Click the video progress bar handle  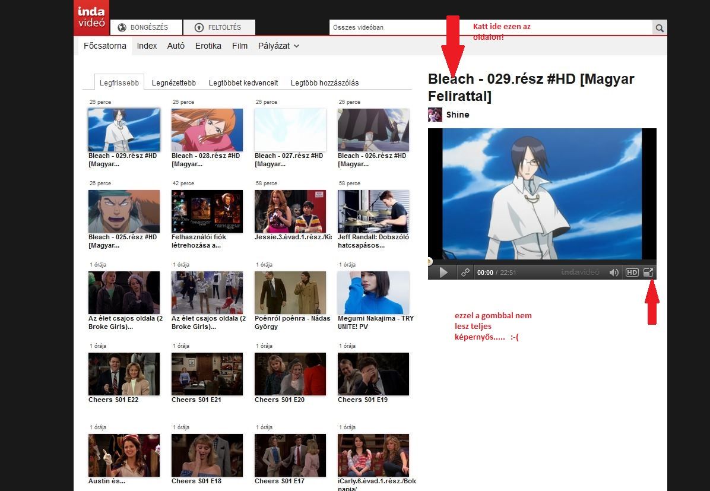pos(430,261)
